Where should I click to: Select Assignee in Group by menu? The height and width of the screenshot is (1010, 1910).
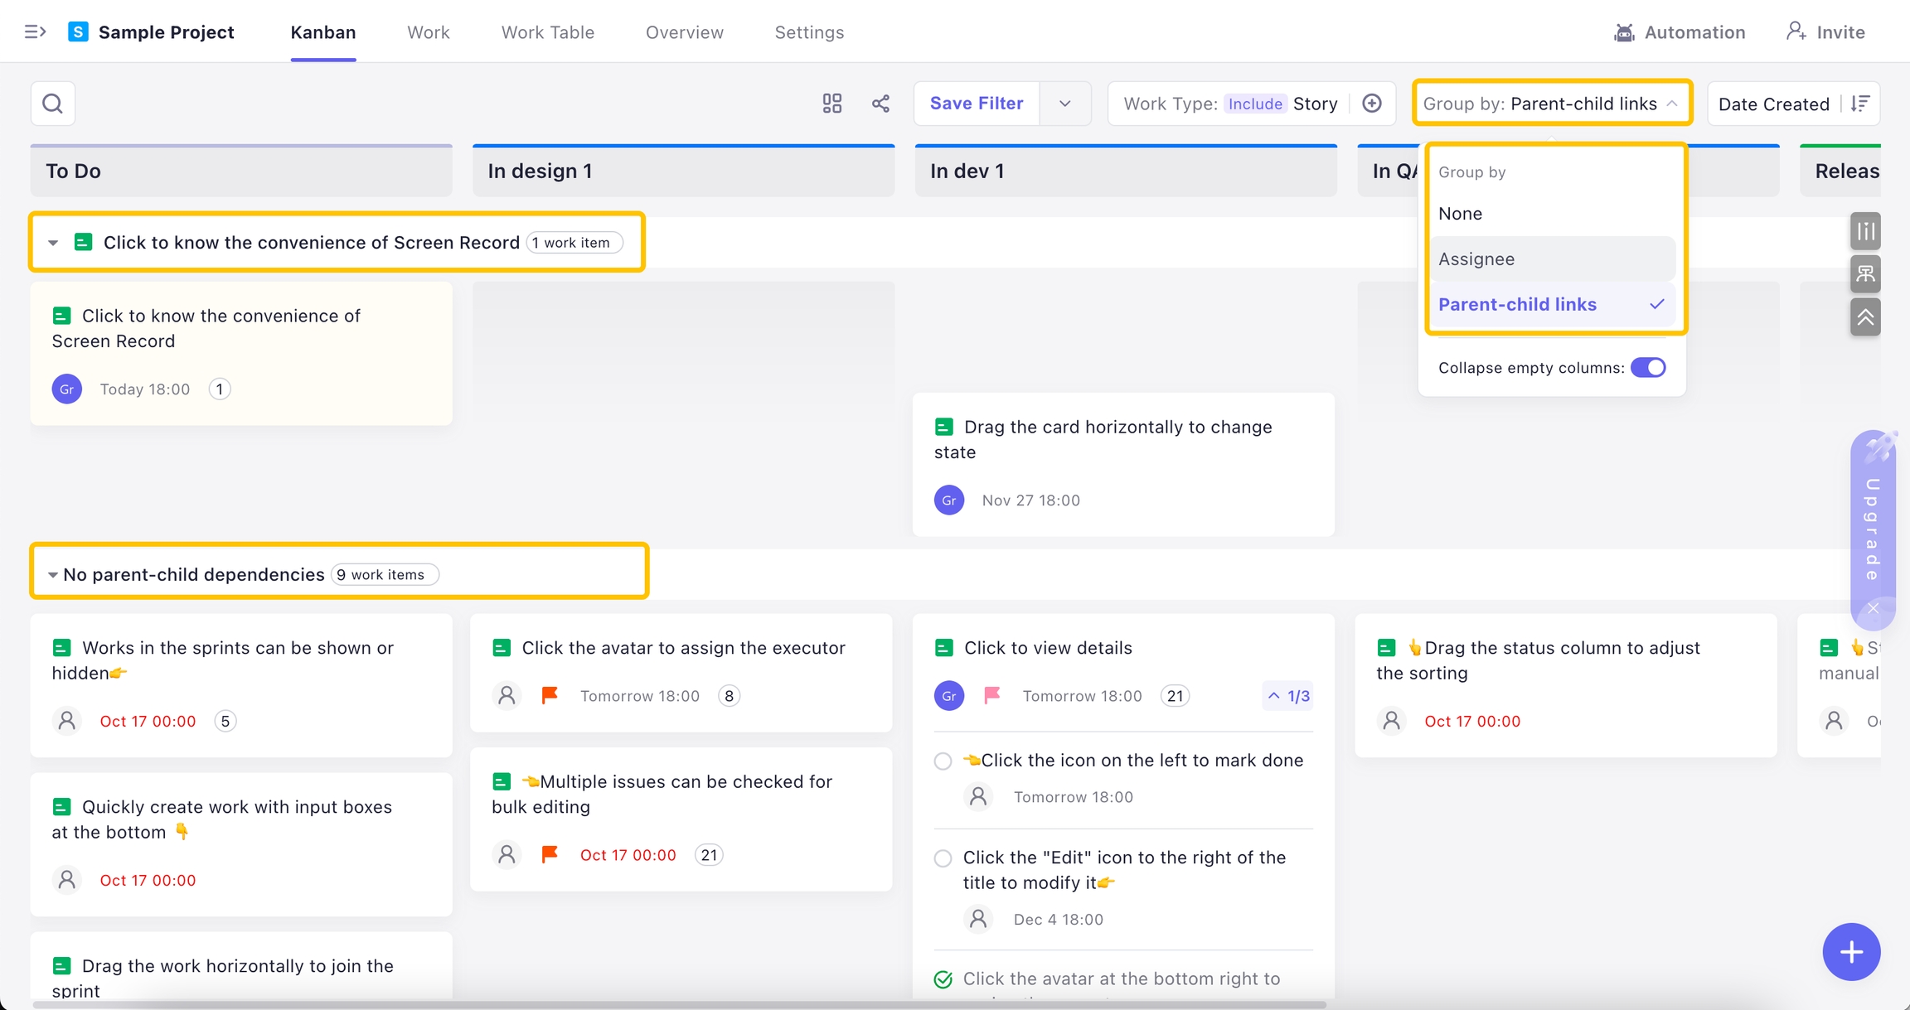1476,259
